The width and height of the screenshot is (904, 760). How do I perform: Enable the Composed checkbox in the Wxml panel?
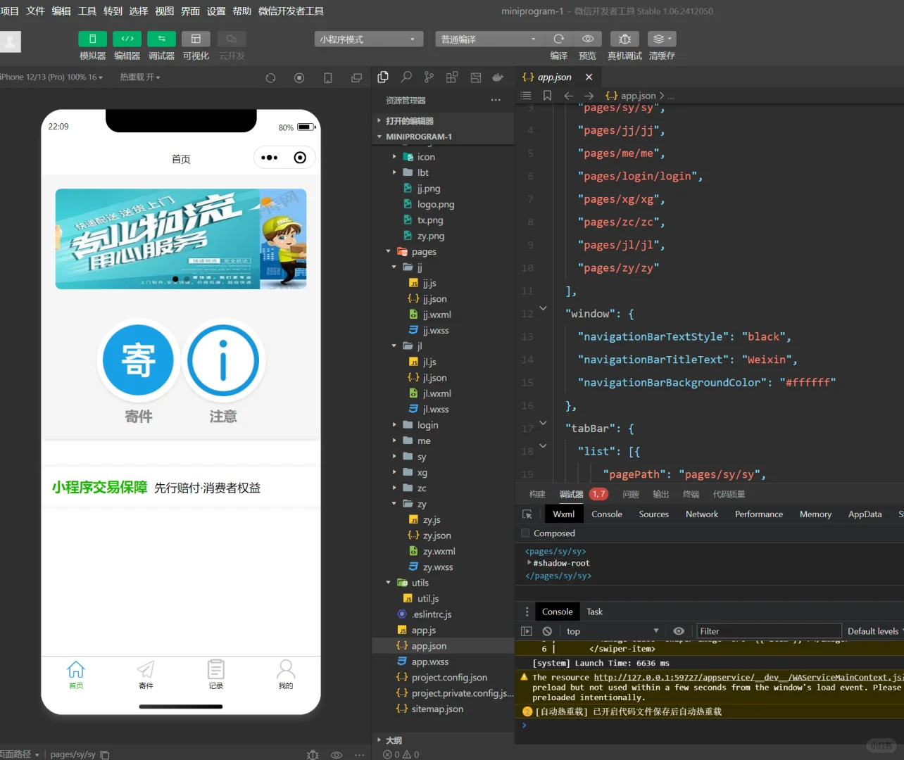pos(525,533)
